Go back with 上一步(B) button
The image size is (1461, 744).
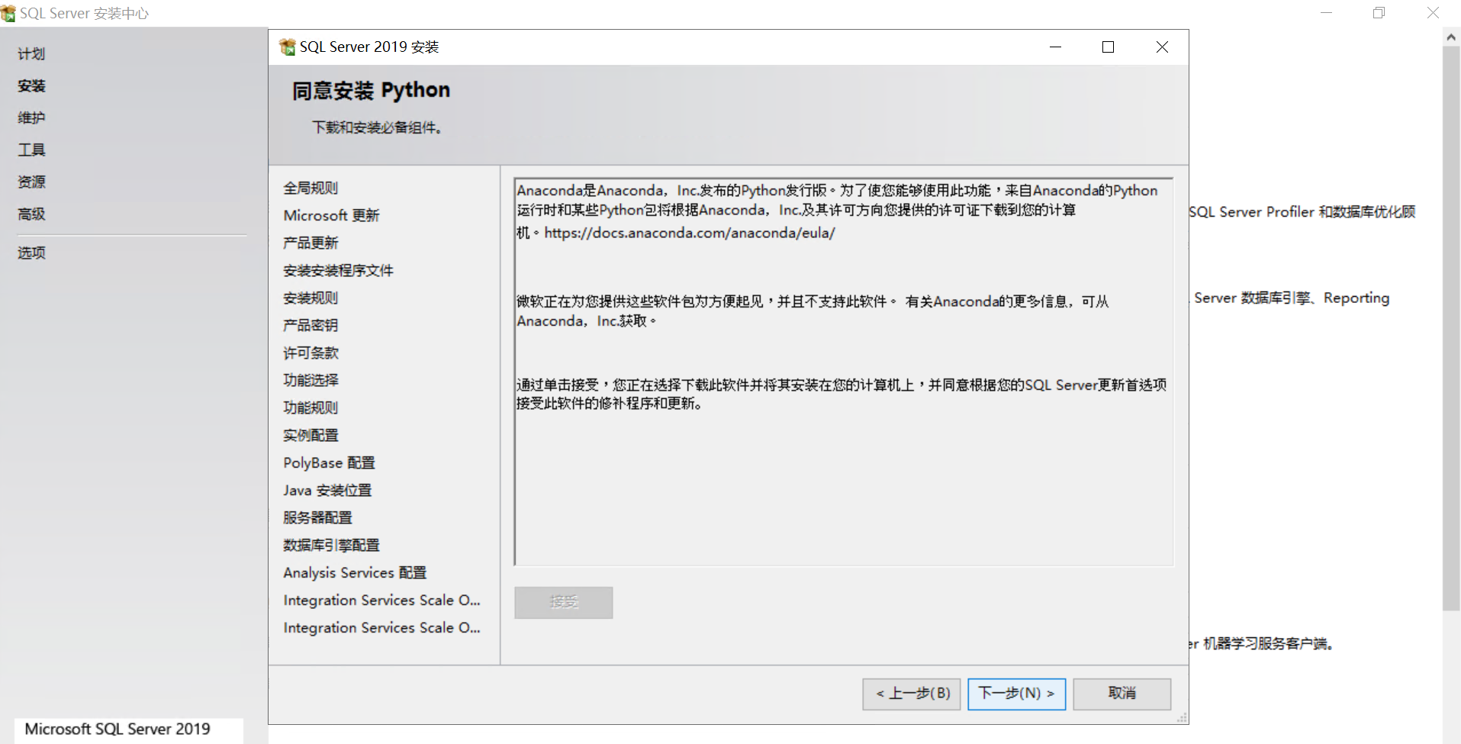(x=912, y=694)
